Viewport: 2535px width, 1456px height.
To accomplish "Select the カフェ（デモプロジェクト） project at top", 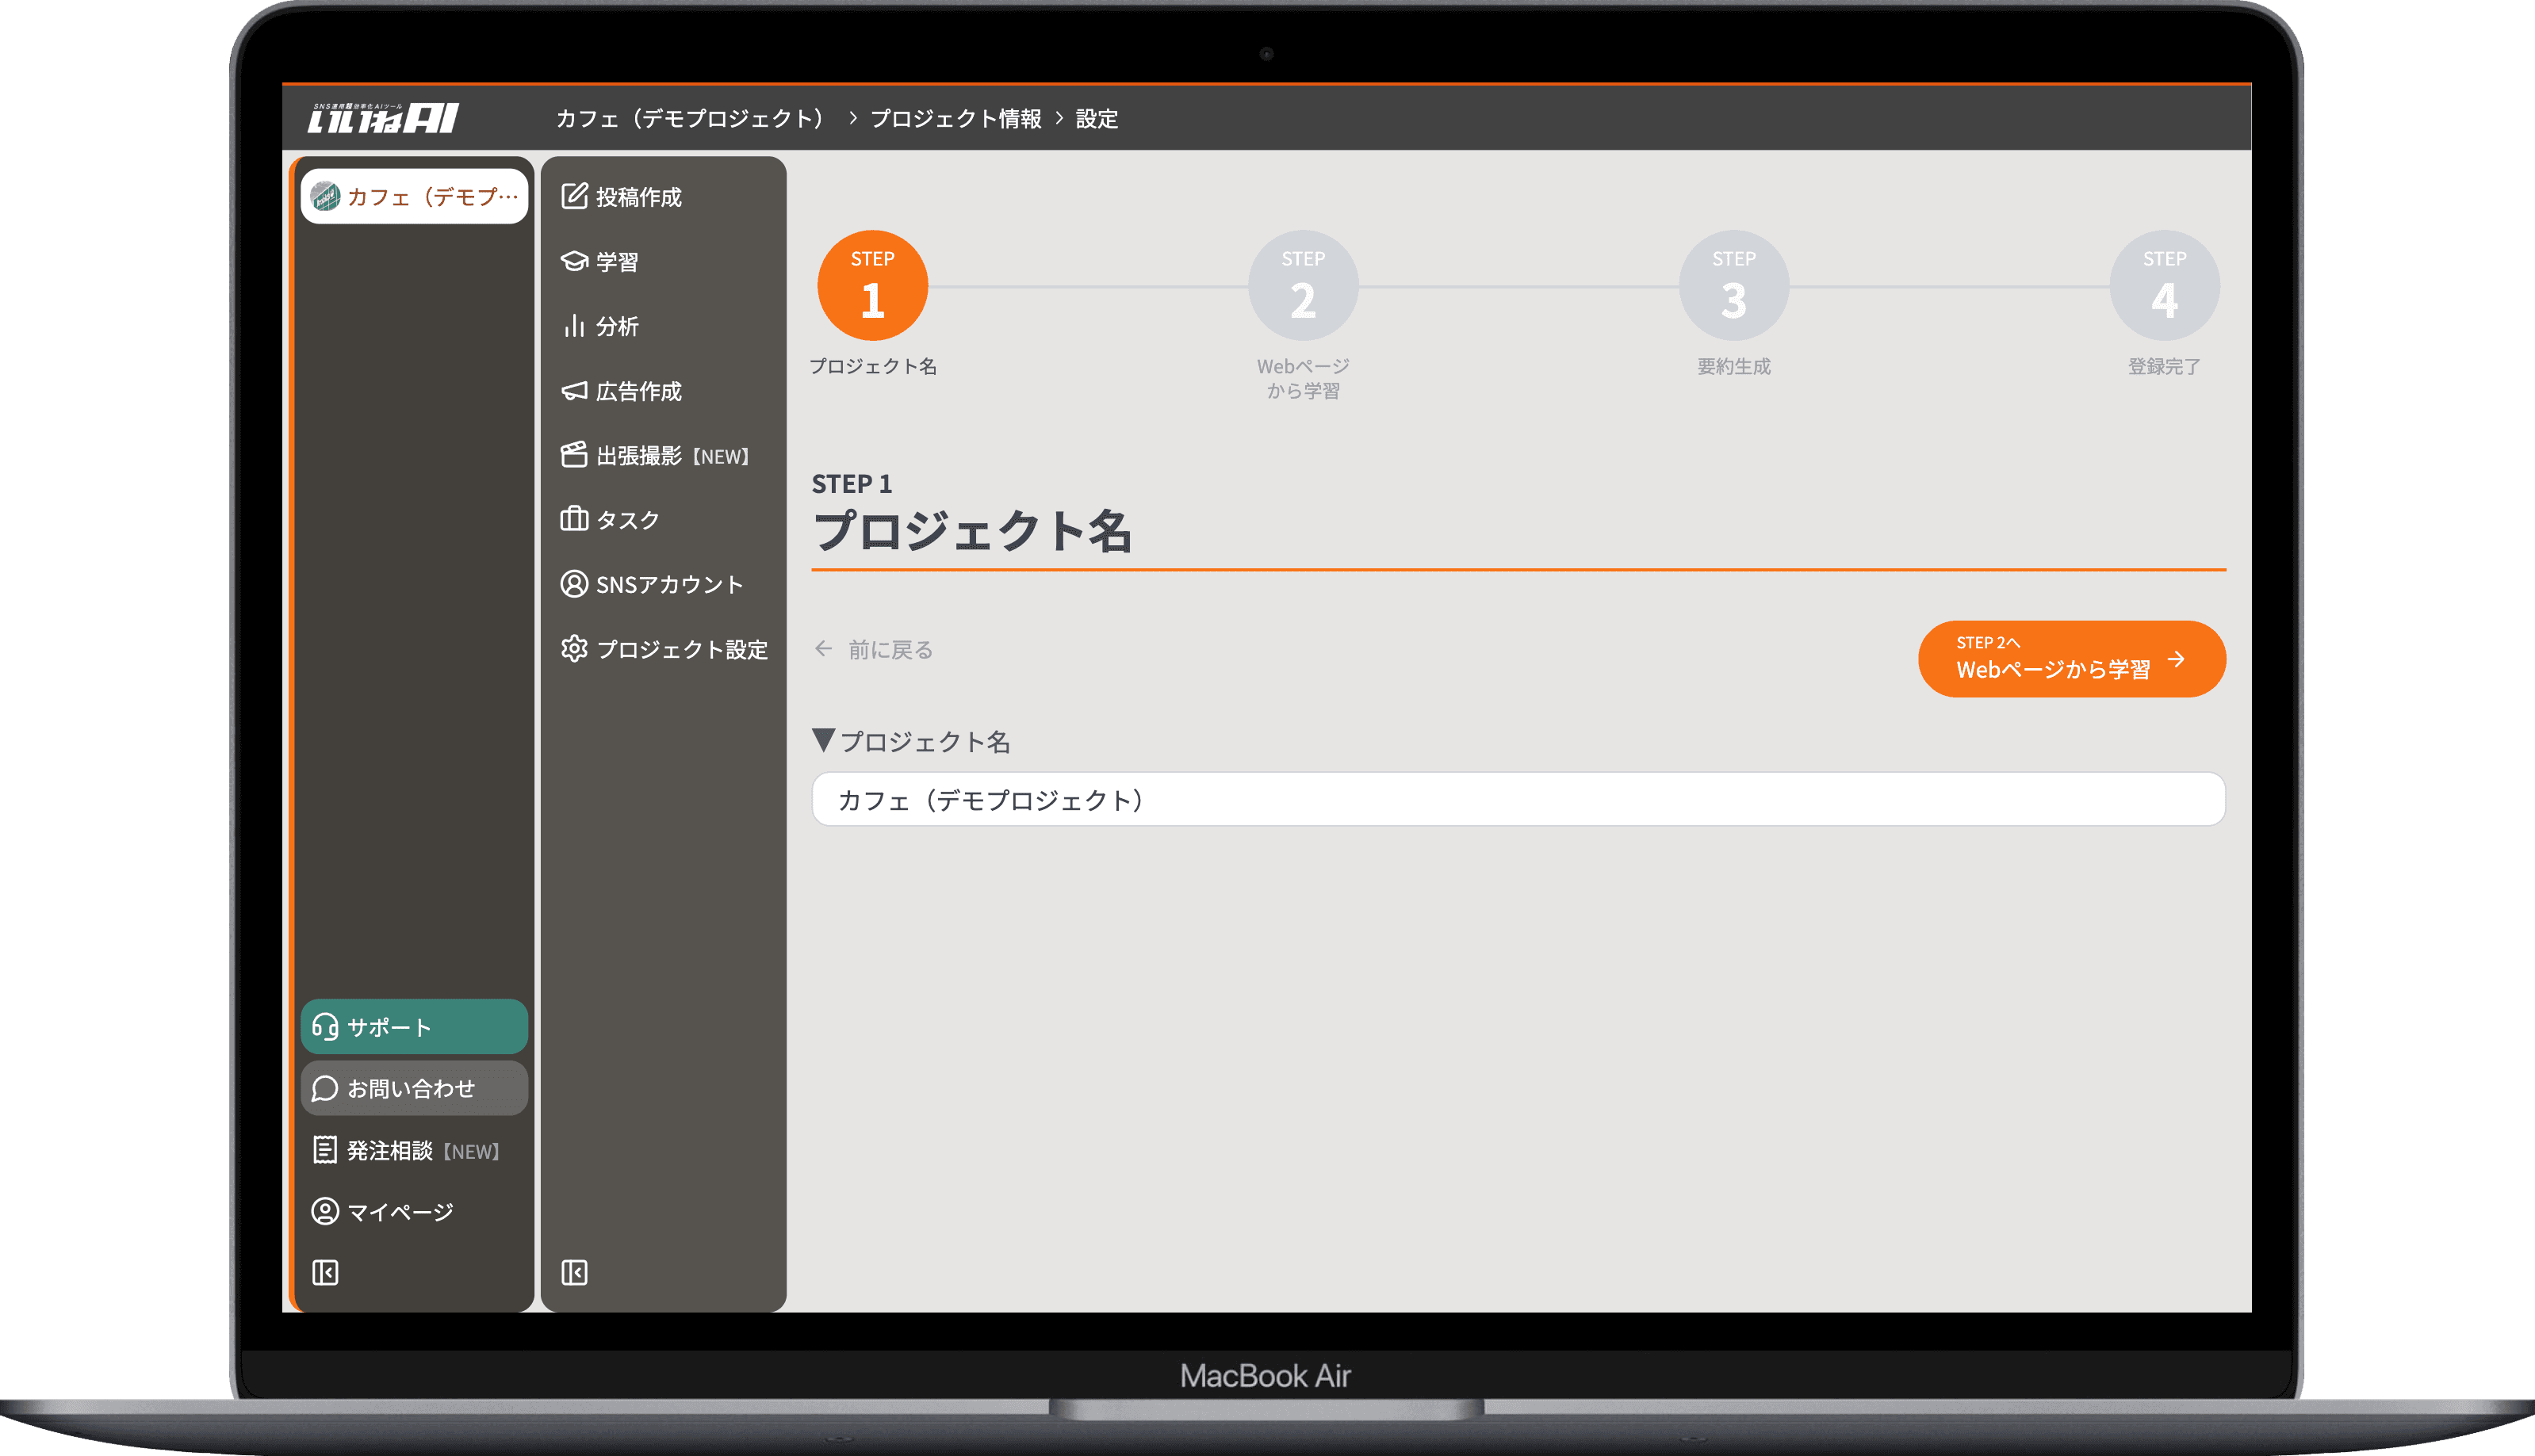I will (413, 196).
